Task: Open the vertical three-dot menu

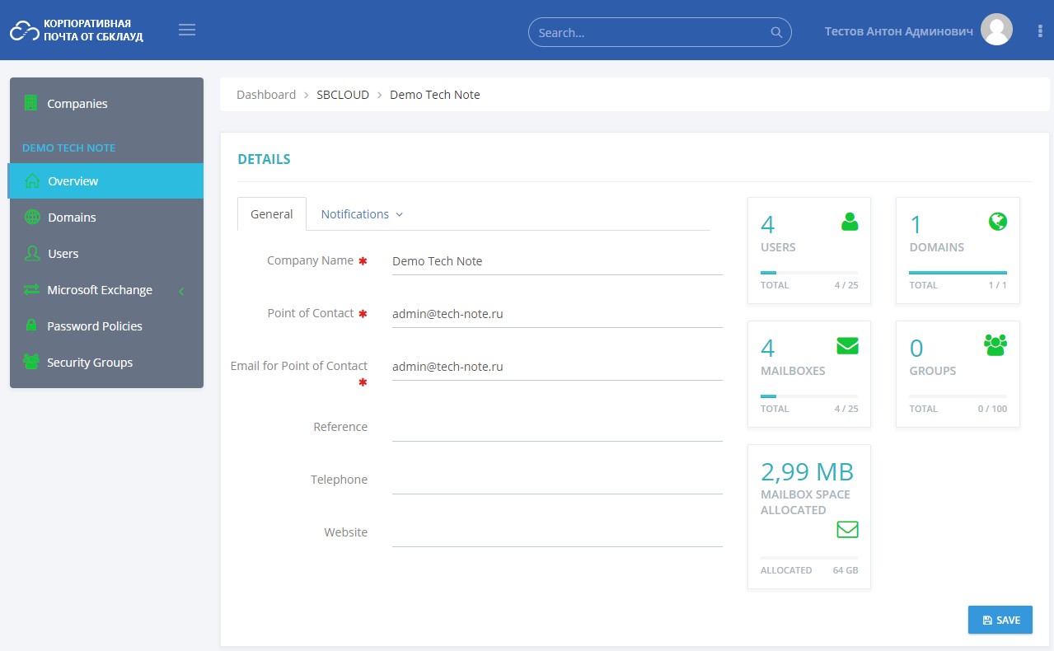Action: coord(1040,30)
